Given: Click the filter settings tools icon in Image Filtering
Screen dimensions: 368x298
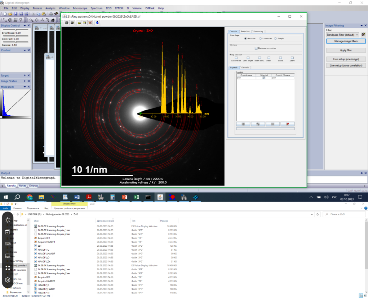Looking at the screenshot, I should pyautogui.click(x=363, y=35).
